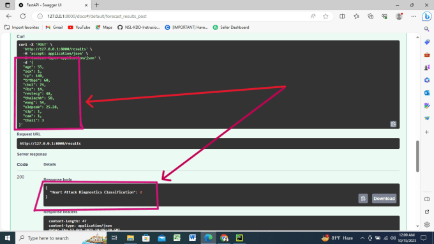Image resolution: width=434 pixels, height=244 pixels.
Task: Open Excel from taskbar
Action: coord(177,238)
